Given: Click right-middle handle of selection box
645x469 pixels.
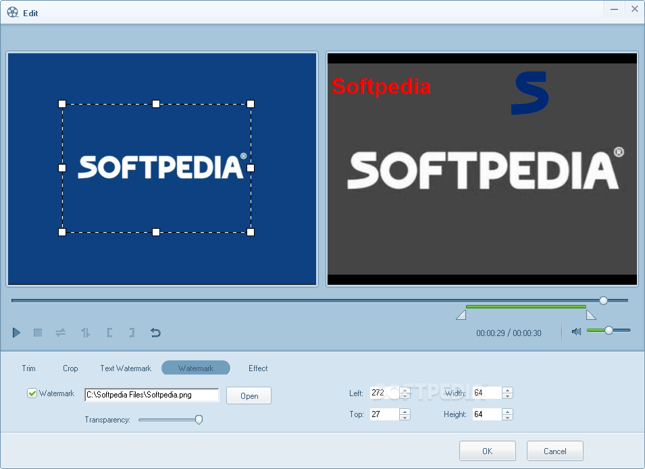Looking at the screenshot, I should pyautogui.click(x=251, y=168).
